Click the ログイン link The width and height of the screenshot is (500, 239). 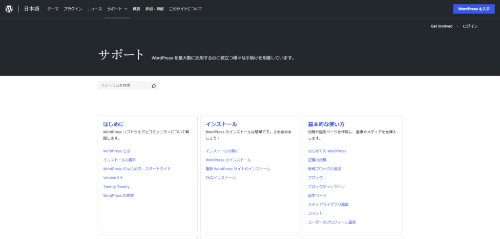pyautogui.click(x=470, y=26)
